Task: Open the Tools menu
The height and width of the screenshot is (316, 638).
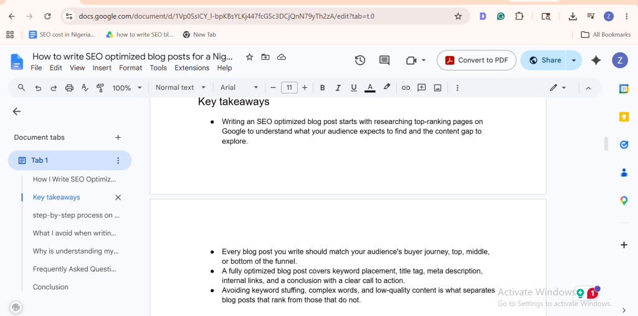Action: [158, 68]
